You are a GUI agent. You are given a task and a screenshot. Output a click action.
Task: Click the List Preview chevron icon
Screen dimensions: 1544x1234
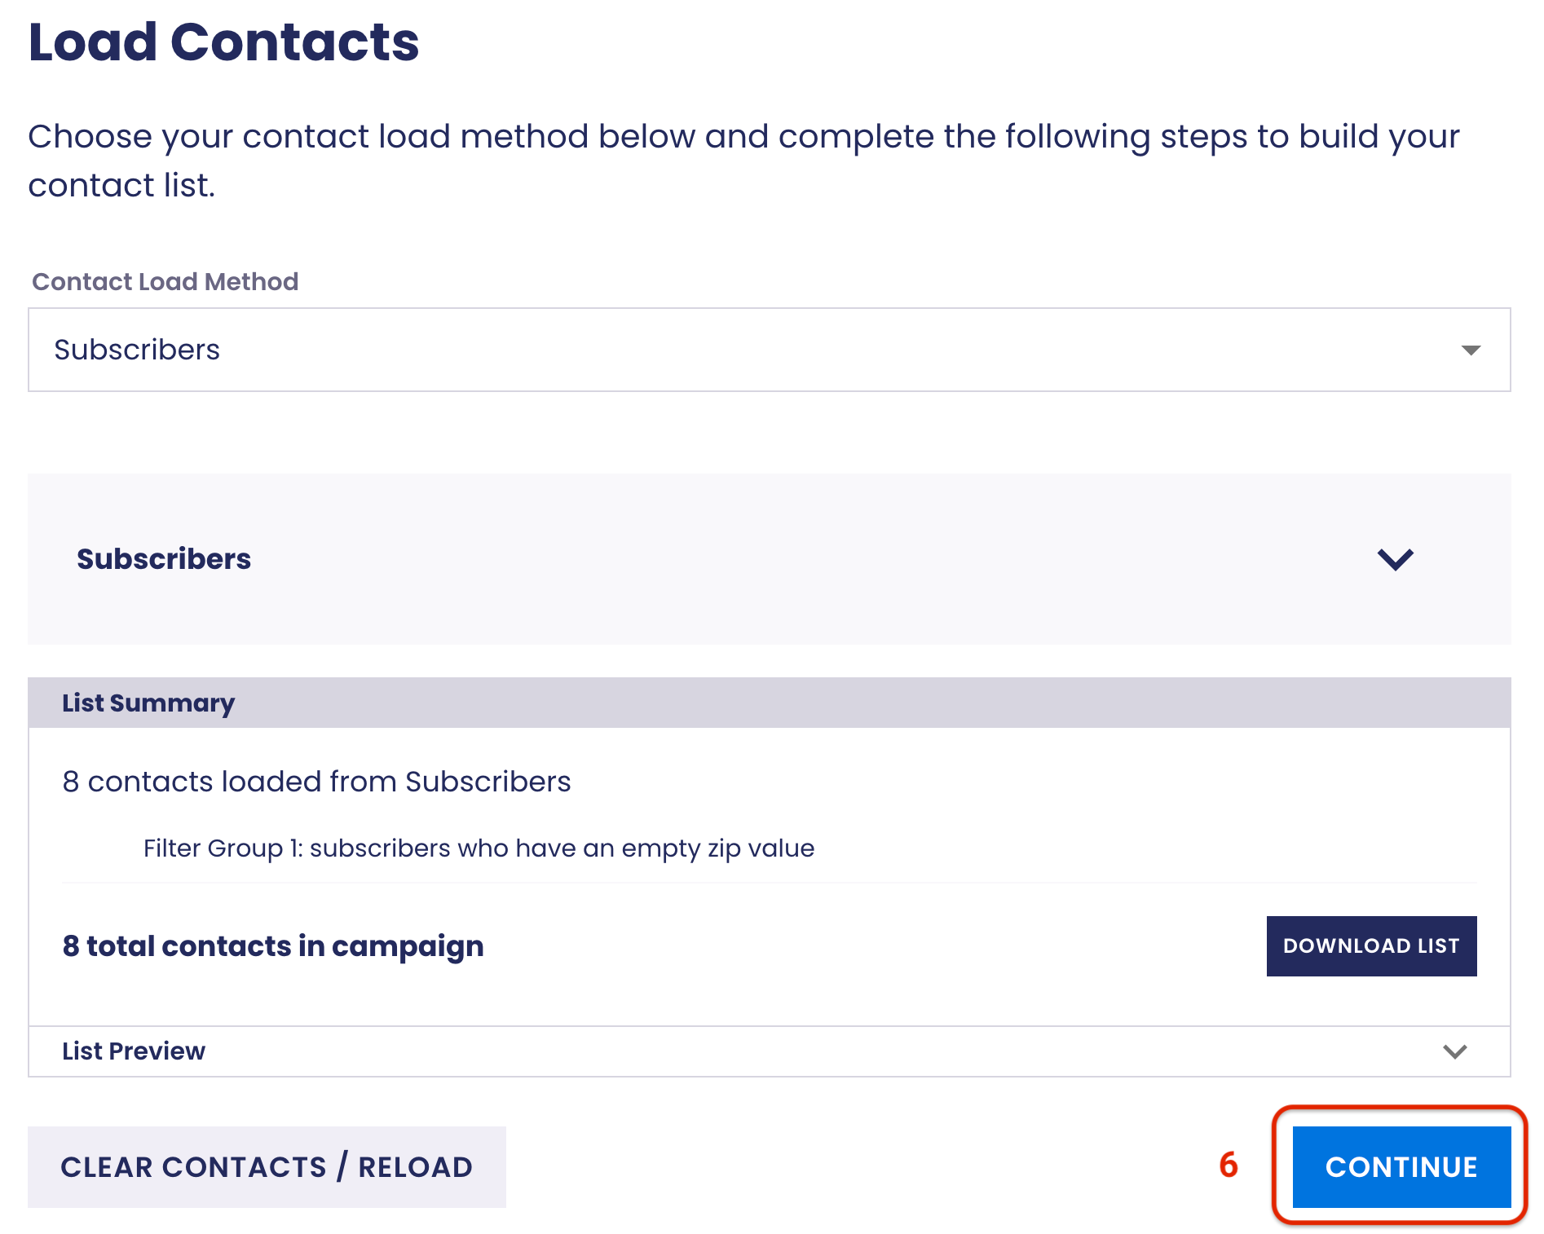(1454, 1051)
